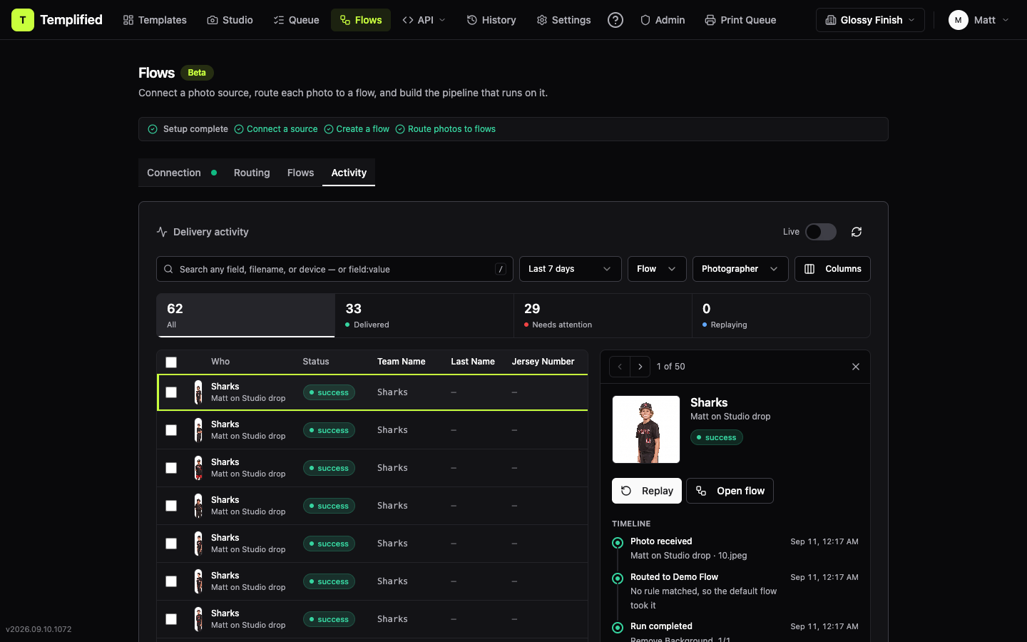Click the Photo received timeline marker

[618, 543]
